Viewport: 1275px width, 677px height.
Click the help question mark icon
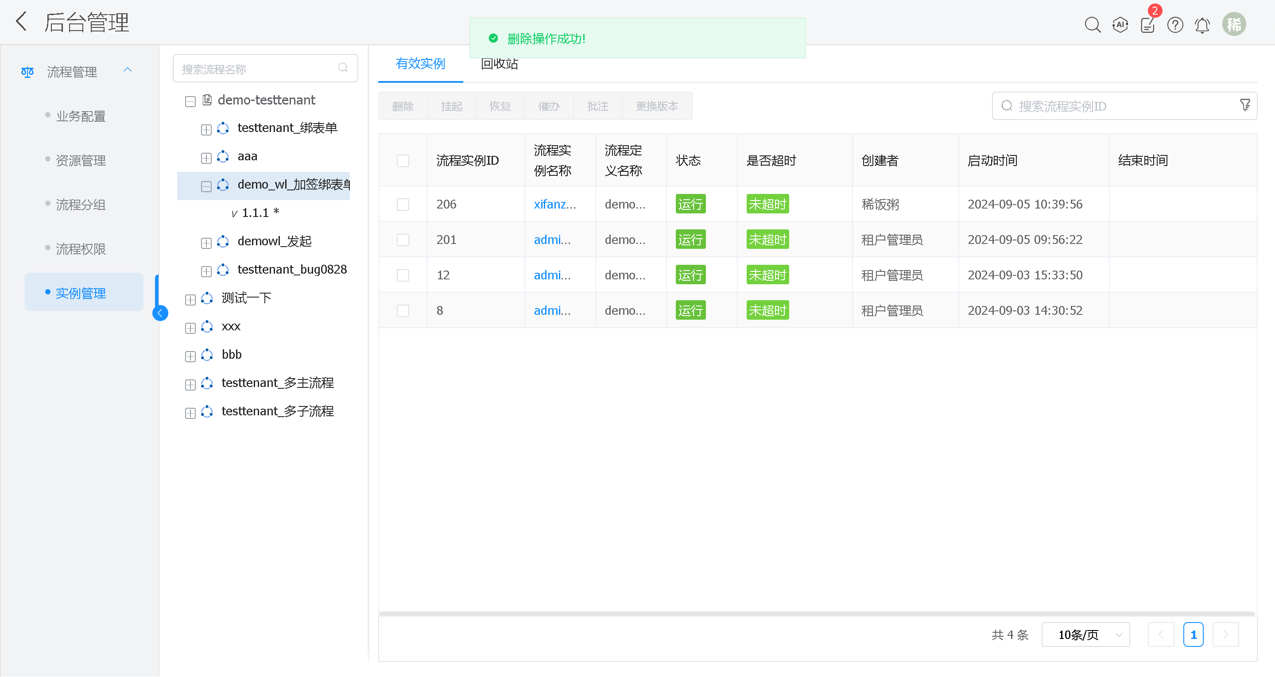[1175, 25]
